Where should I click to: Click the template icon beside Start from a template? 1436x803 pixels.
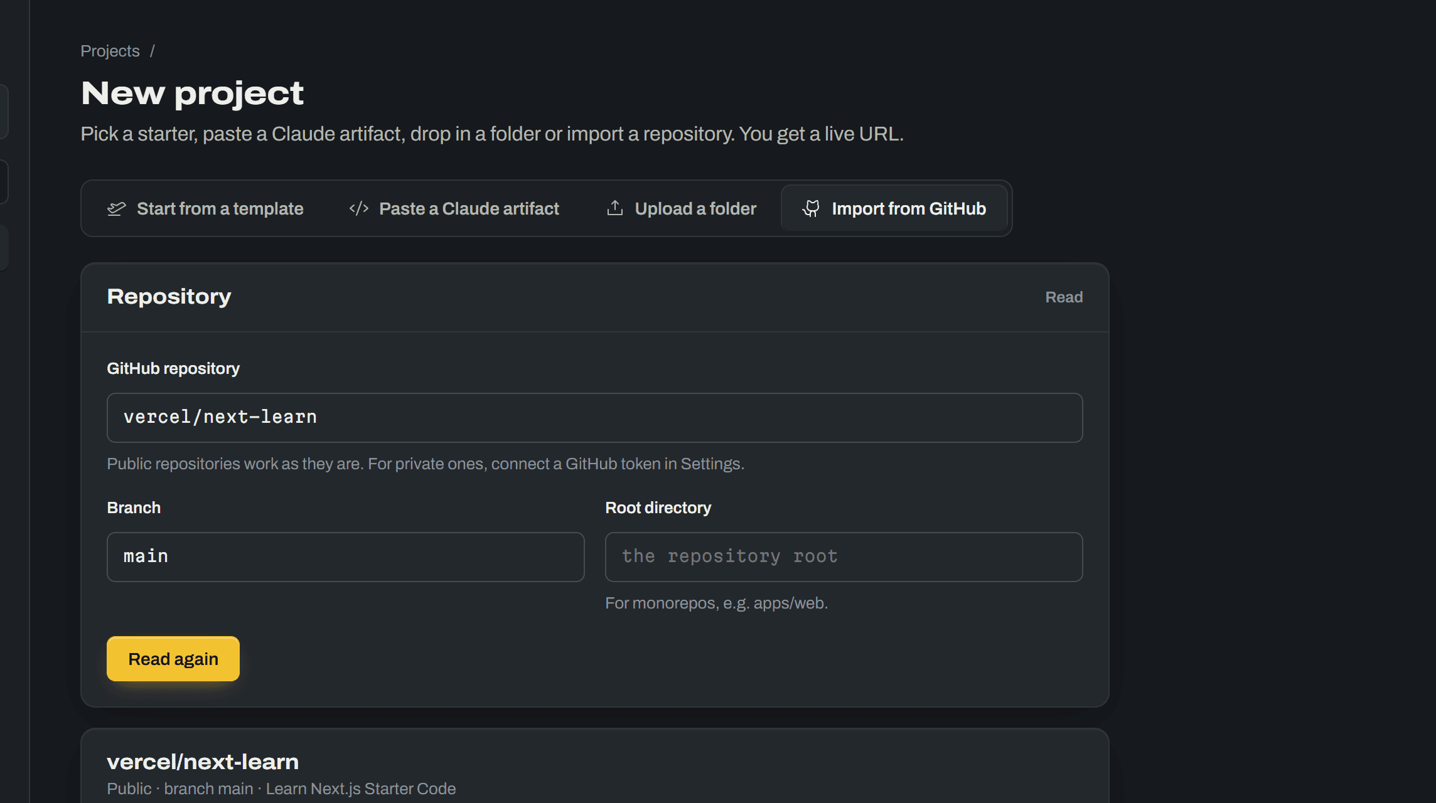click(117, 209)
